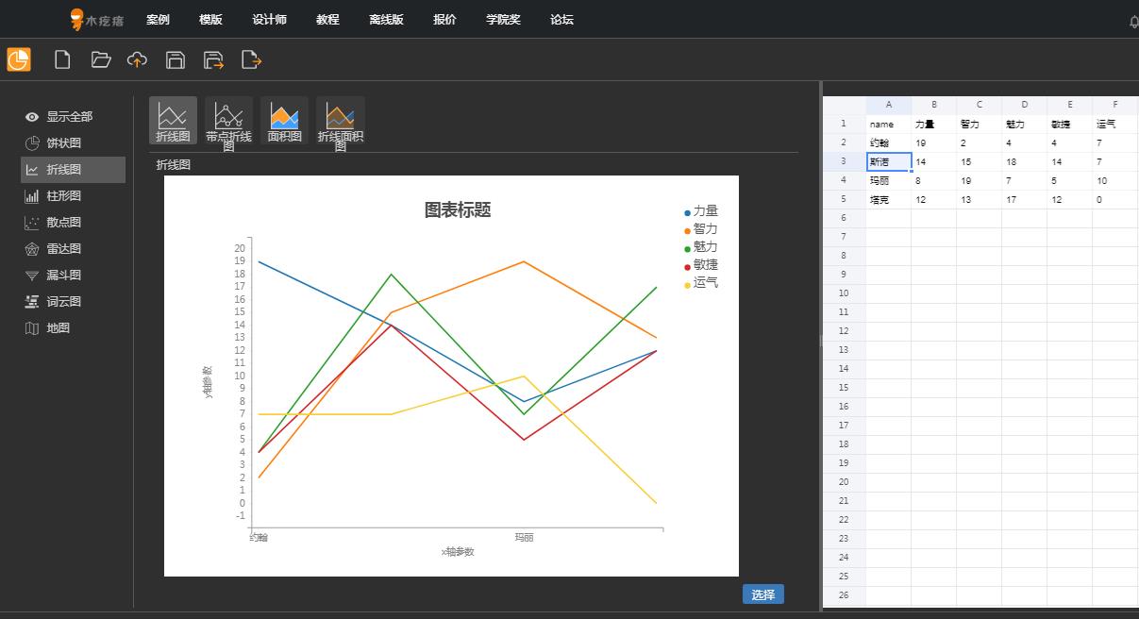Click the save disk icon
This screenshot has height=619, width=1139.
tap(176, 60)
